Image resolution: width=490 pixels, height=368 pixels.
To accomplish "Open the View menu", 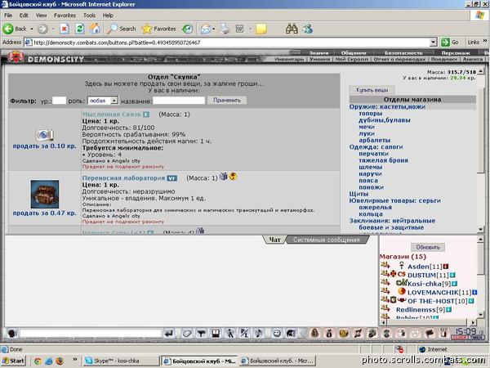I will [x=41, y=16].
